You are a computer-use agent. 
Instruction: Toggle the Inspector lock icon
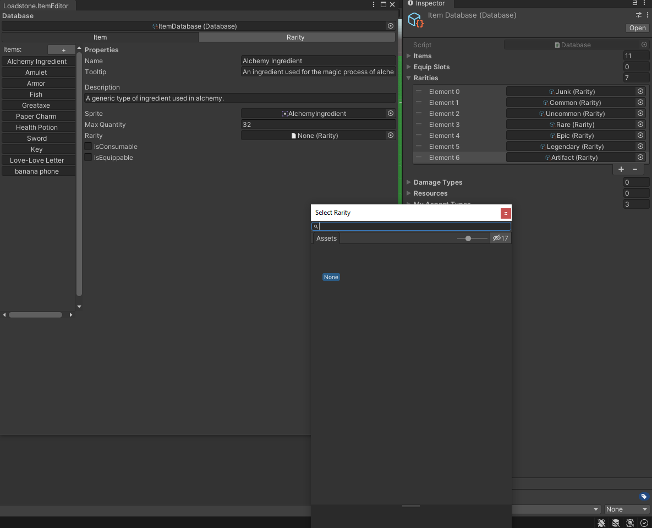tap(634, 3)
